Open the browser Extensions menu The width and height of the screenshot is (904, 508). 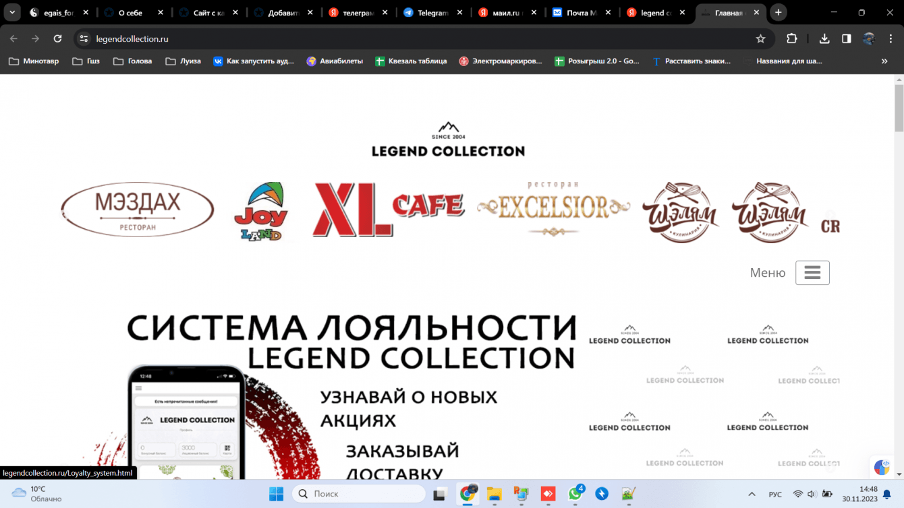pos(792,39)
